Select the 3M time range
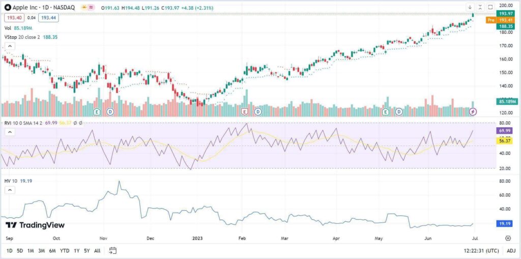The height and width of the screenshot is (259, 521). [x=42, y=251]
